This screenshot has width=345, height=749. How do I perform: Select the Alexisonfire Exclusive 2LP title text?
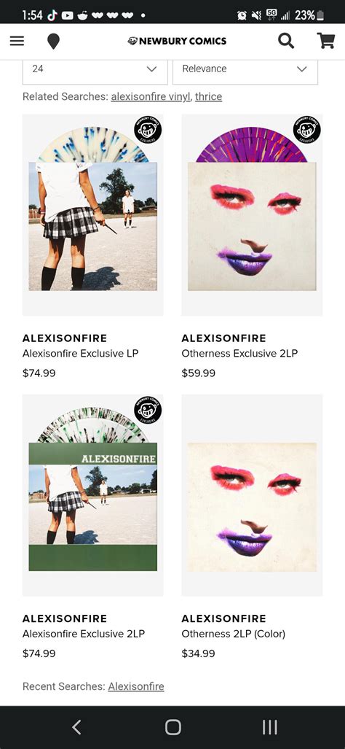click(x=84, y=634)
